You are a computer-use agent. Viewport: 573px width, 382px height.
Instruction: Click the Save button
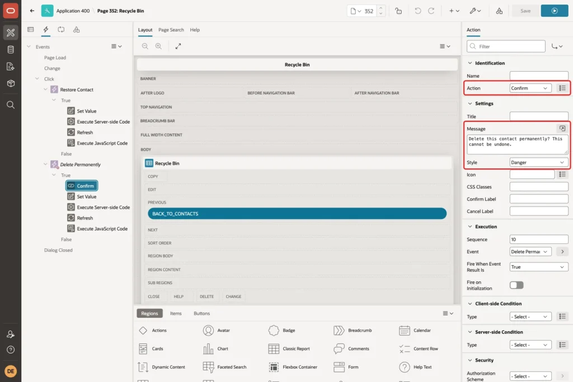coord(525,11)
